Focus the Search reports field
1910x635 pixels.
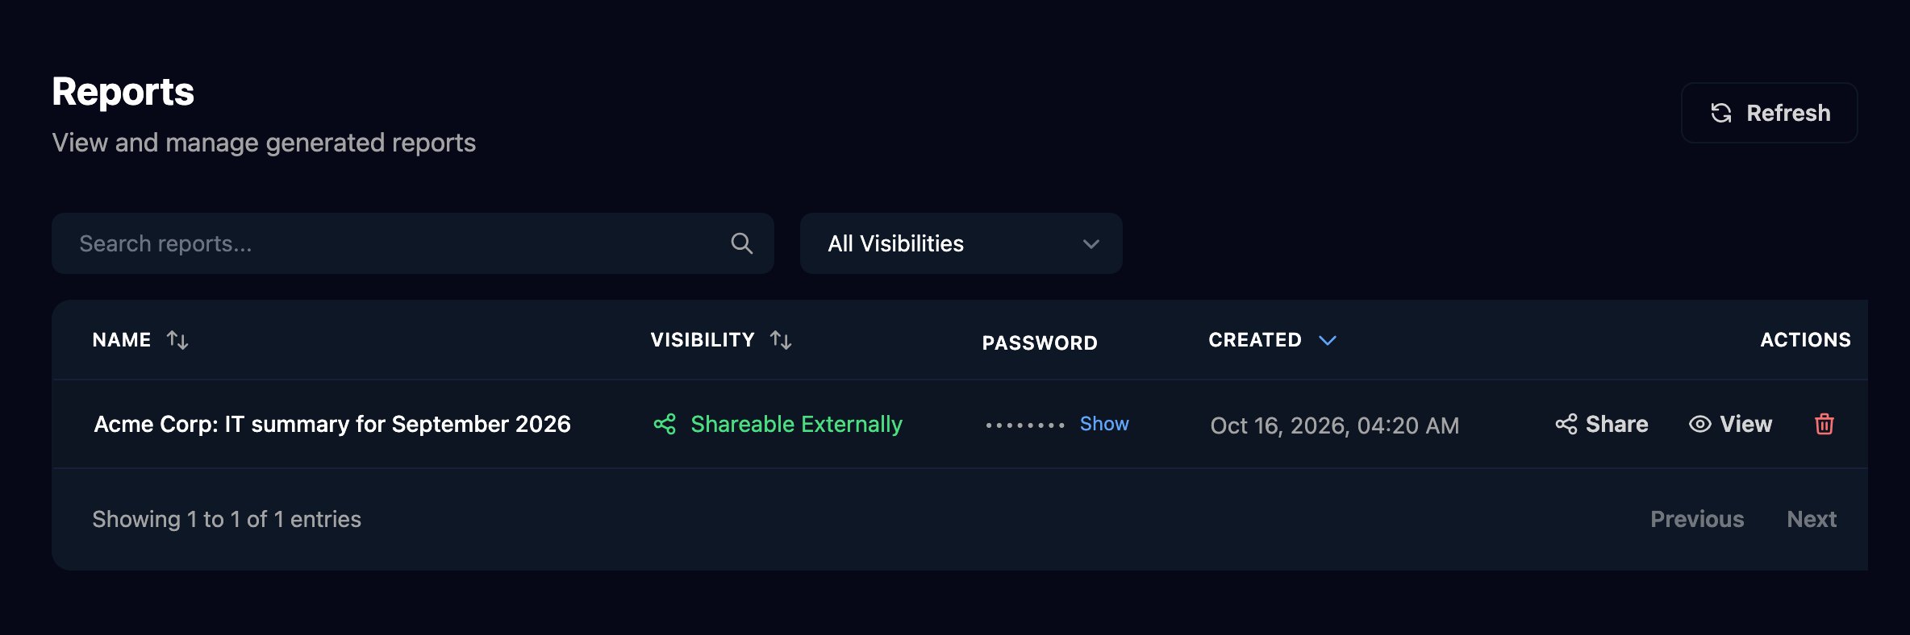412,243
